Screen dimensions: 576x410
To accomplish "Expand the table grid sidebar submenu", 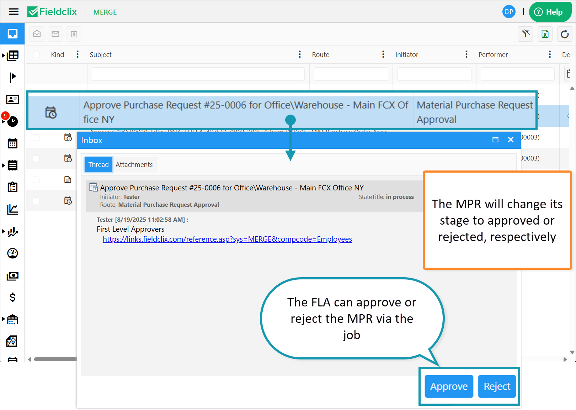I will pyautogui.click(x=4, y=56).
